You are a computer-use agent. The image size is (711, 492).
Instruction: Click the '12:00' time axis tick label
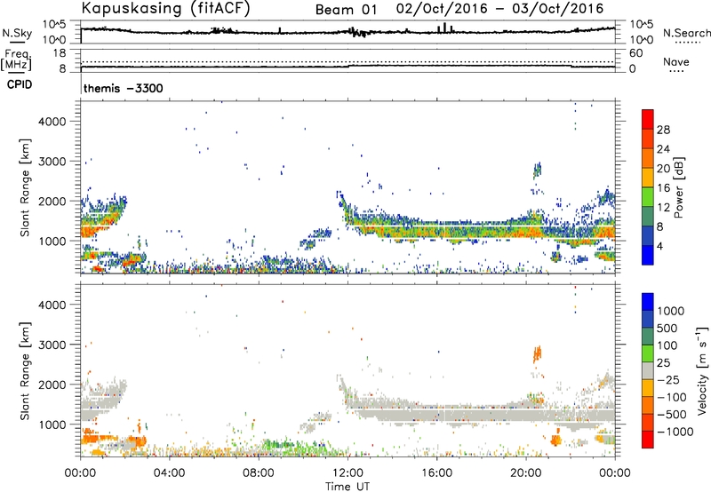[348, 473]
